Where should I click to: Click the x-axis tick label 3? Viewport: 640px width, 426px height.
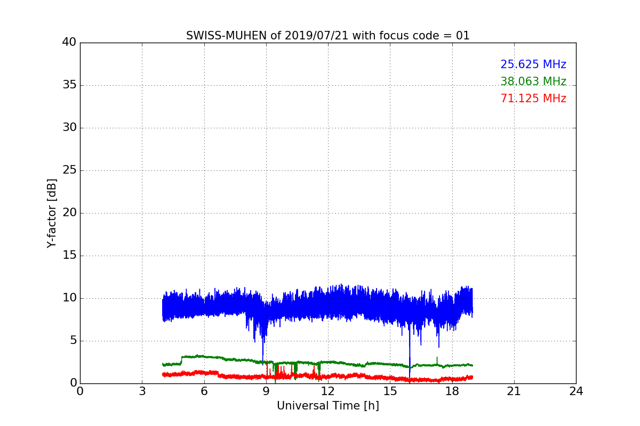pyautogui.click(x=142, y=391)
